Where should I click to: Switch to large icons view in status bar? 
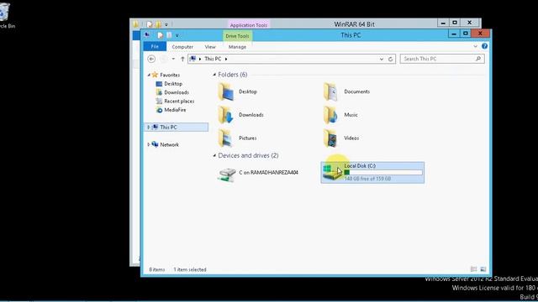click(x=483, y=269)
